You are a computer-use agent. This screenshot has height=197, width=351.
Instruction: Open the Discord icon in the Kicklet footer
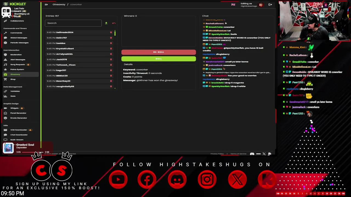[x=252, y=154]
